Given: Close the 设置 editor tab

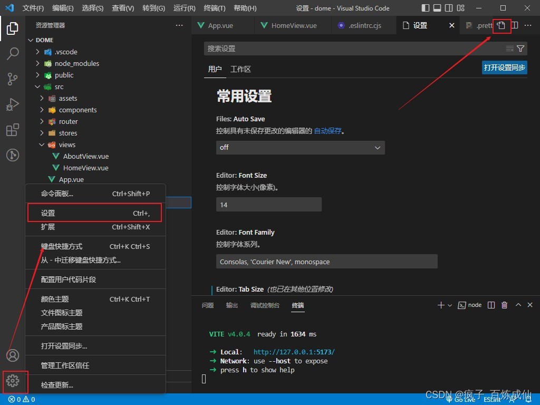Looking at the screenshot, I should [452, 25].
